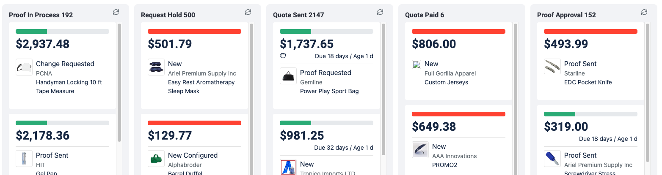Screen dimensions: 662x175
Task: Refresh the Proof Approval column
Action: coord(644,12)
